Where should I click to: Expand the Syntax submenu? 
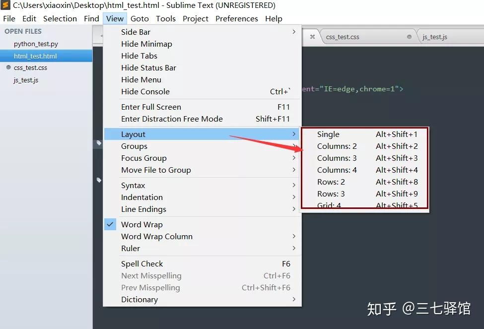tap(133, 185)
